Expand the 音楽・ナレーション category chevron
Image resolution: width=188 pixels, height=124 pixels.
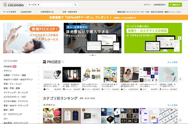click(x=39, y=84)
